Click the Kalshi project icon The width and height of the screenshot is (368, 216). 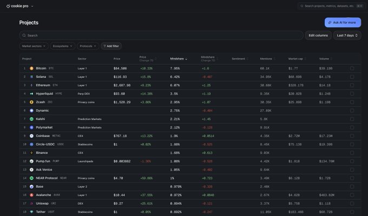[x=31, y=119]
